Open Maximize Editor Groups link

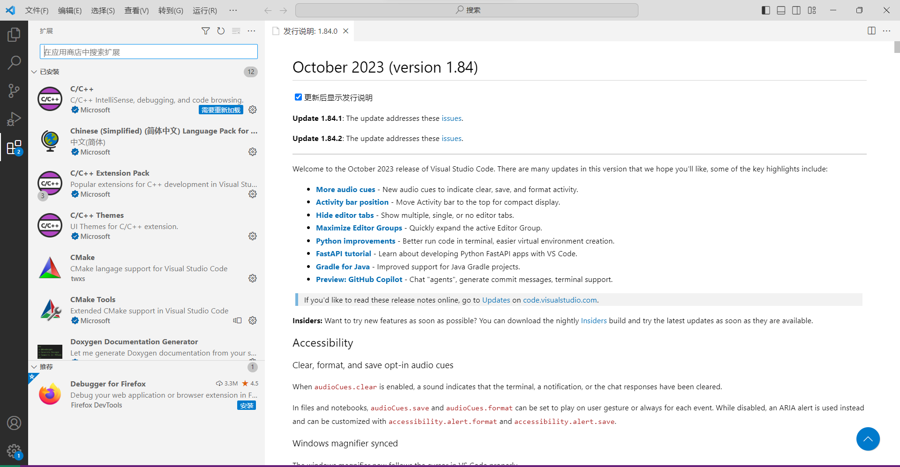click(x=359, y=228)
